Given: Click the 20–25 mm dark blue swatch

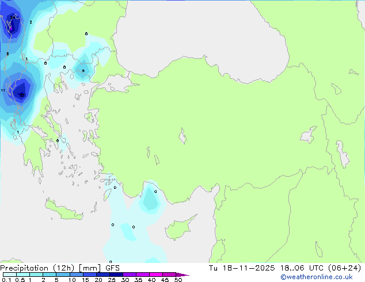Looking at the screenshot, I should tap(102, 275).
